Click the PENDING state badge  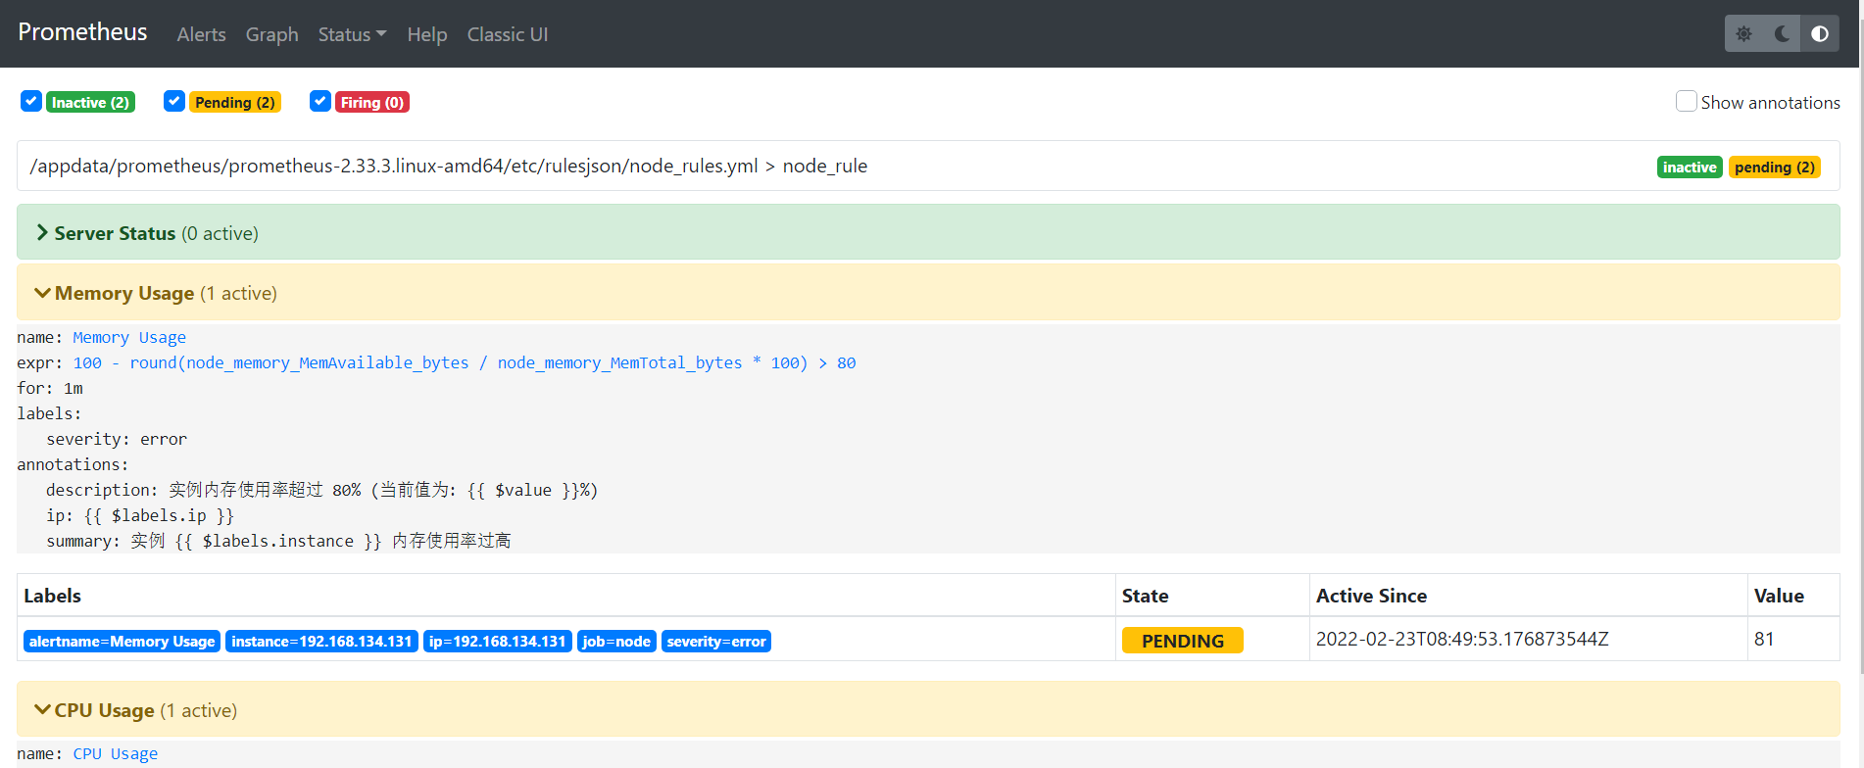click(x=1183, y=641)
